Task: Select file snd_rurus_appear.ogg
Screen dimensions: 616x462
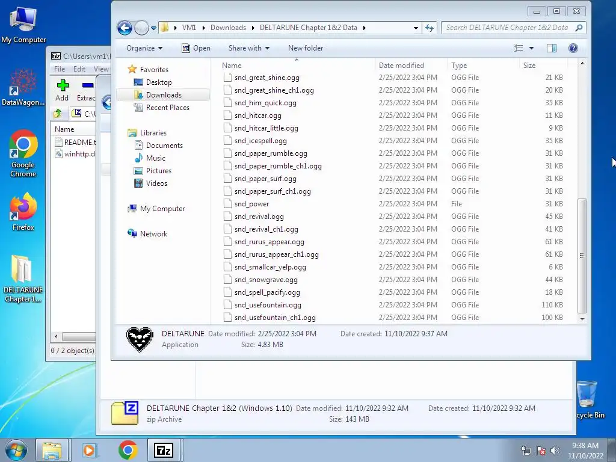Action: [269, 242]
